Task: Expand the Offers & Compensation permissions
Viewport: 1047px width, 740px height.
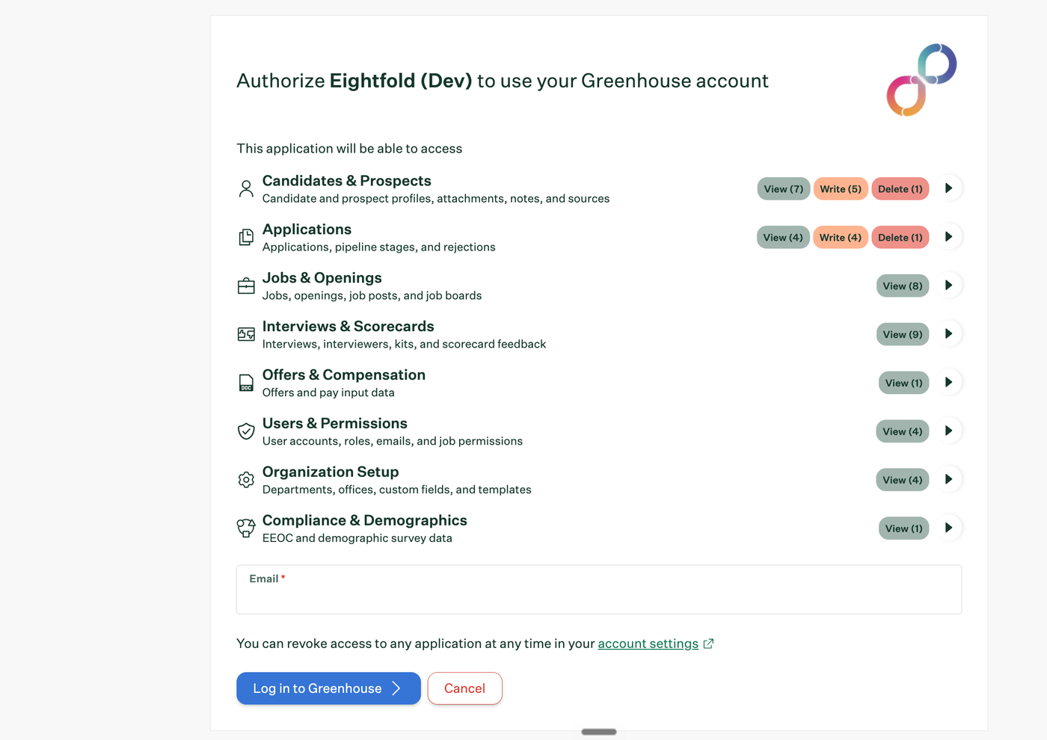Action: [x=948, y=383]
